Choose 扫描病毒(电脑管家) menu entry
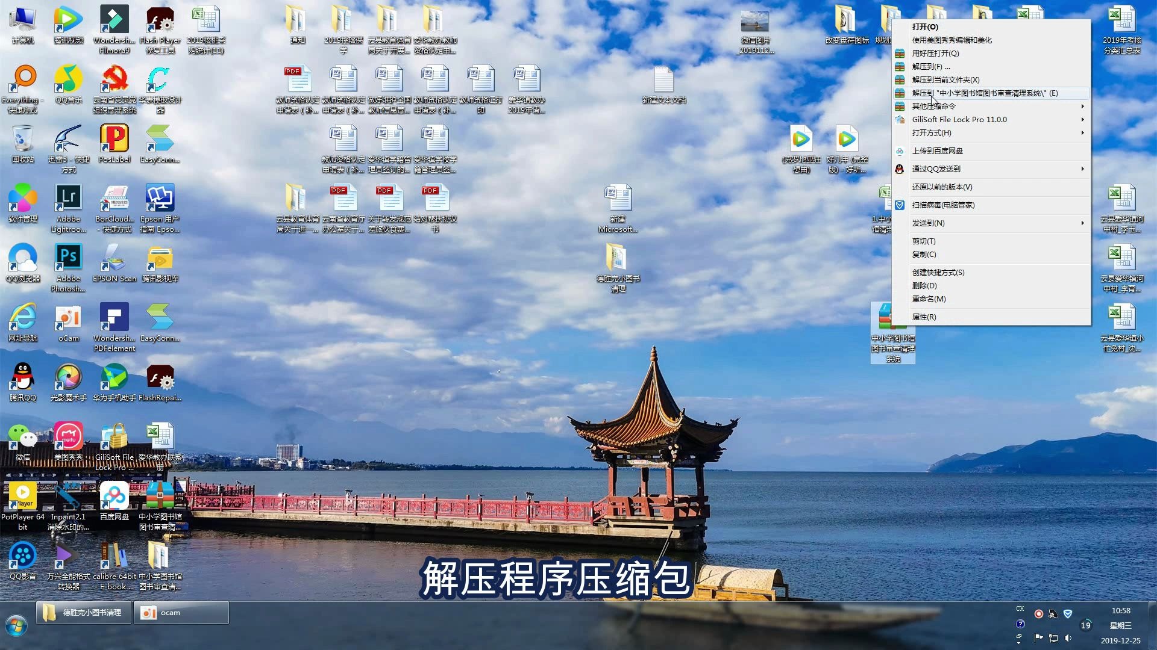The width and height of the screenshot is (1157, 650). pos(991,205)
